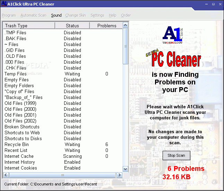Close the A1Click Ultra PC Cleaner window
This screenshot has width=224, height=191.
(220, 4)
